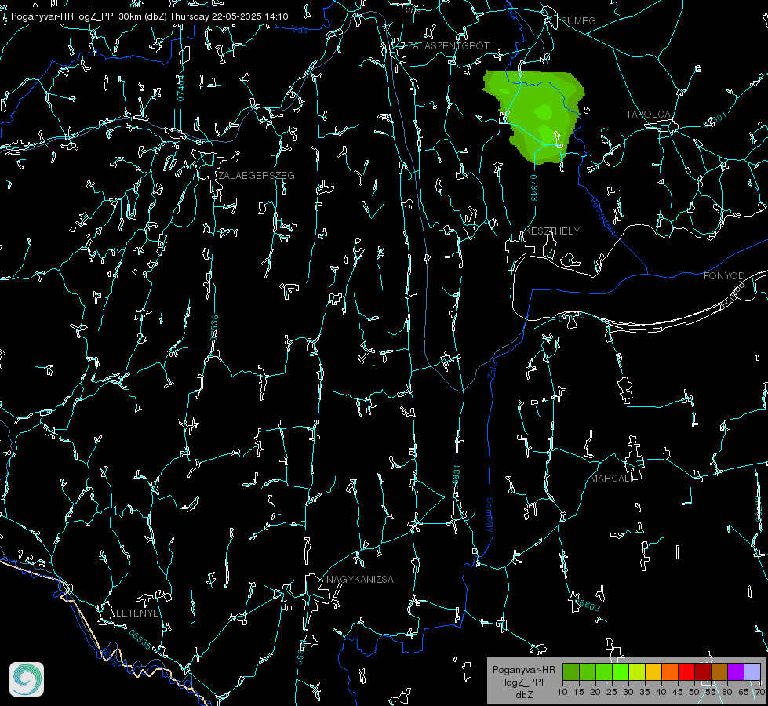Pick the 60–65 dBZ purple swatch
The width and height of the screenshot is (768, 706).
(x=736, y=671)
